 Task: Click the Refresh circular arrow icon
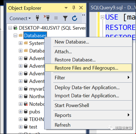[74, 18]
